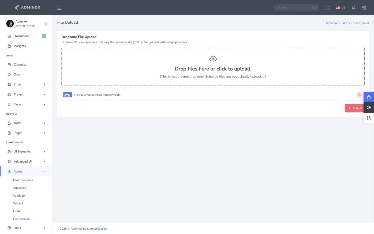Screen dimensions: 374x234
Task: Click the Adminox logo
Action: click(x=27, y=7)
